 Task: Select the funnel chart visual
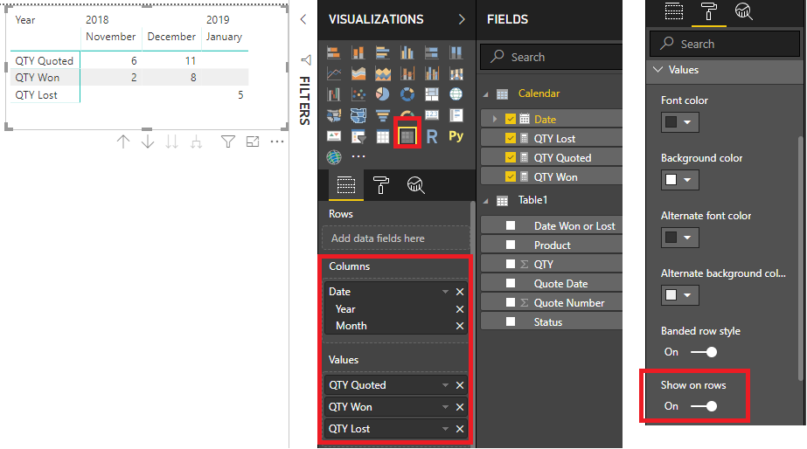[x=382, y=115]
